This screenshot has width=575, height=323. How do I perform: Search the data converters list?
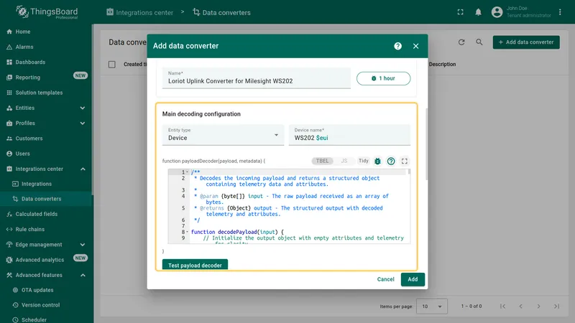[x=479, y=42]
